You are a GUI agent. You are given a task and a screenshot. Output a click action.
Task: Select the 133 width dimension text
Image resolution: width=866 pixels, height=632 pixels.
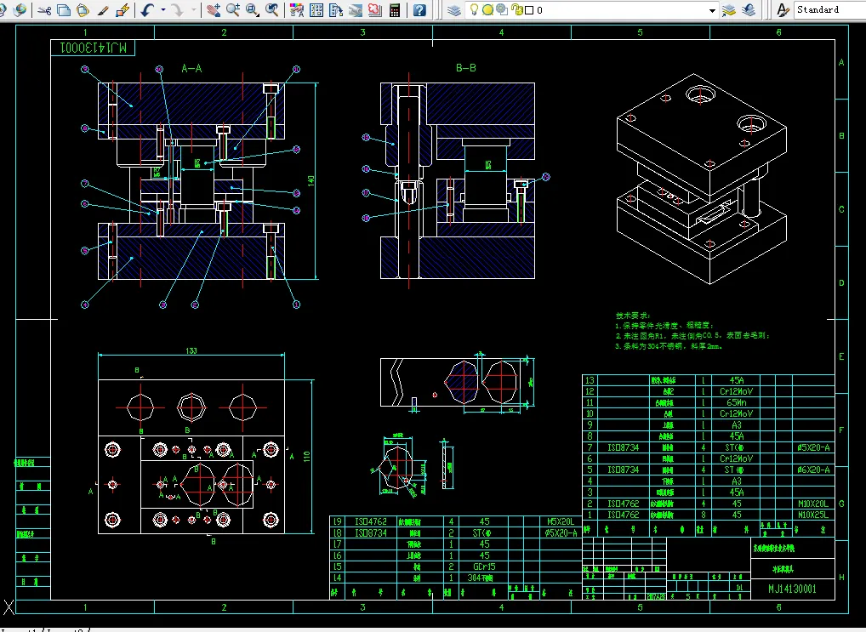click(x=191, y=350)
